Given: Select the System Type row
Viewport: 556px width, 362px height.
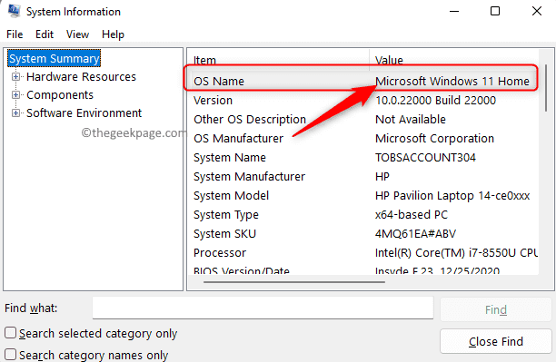Looking at the screenshot, I should (363, 215).
